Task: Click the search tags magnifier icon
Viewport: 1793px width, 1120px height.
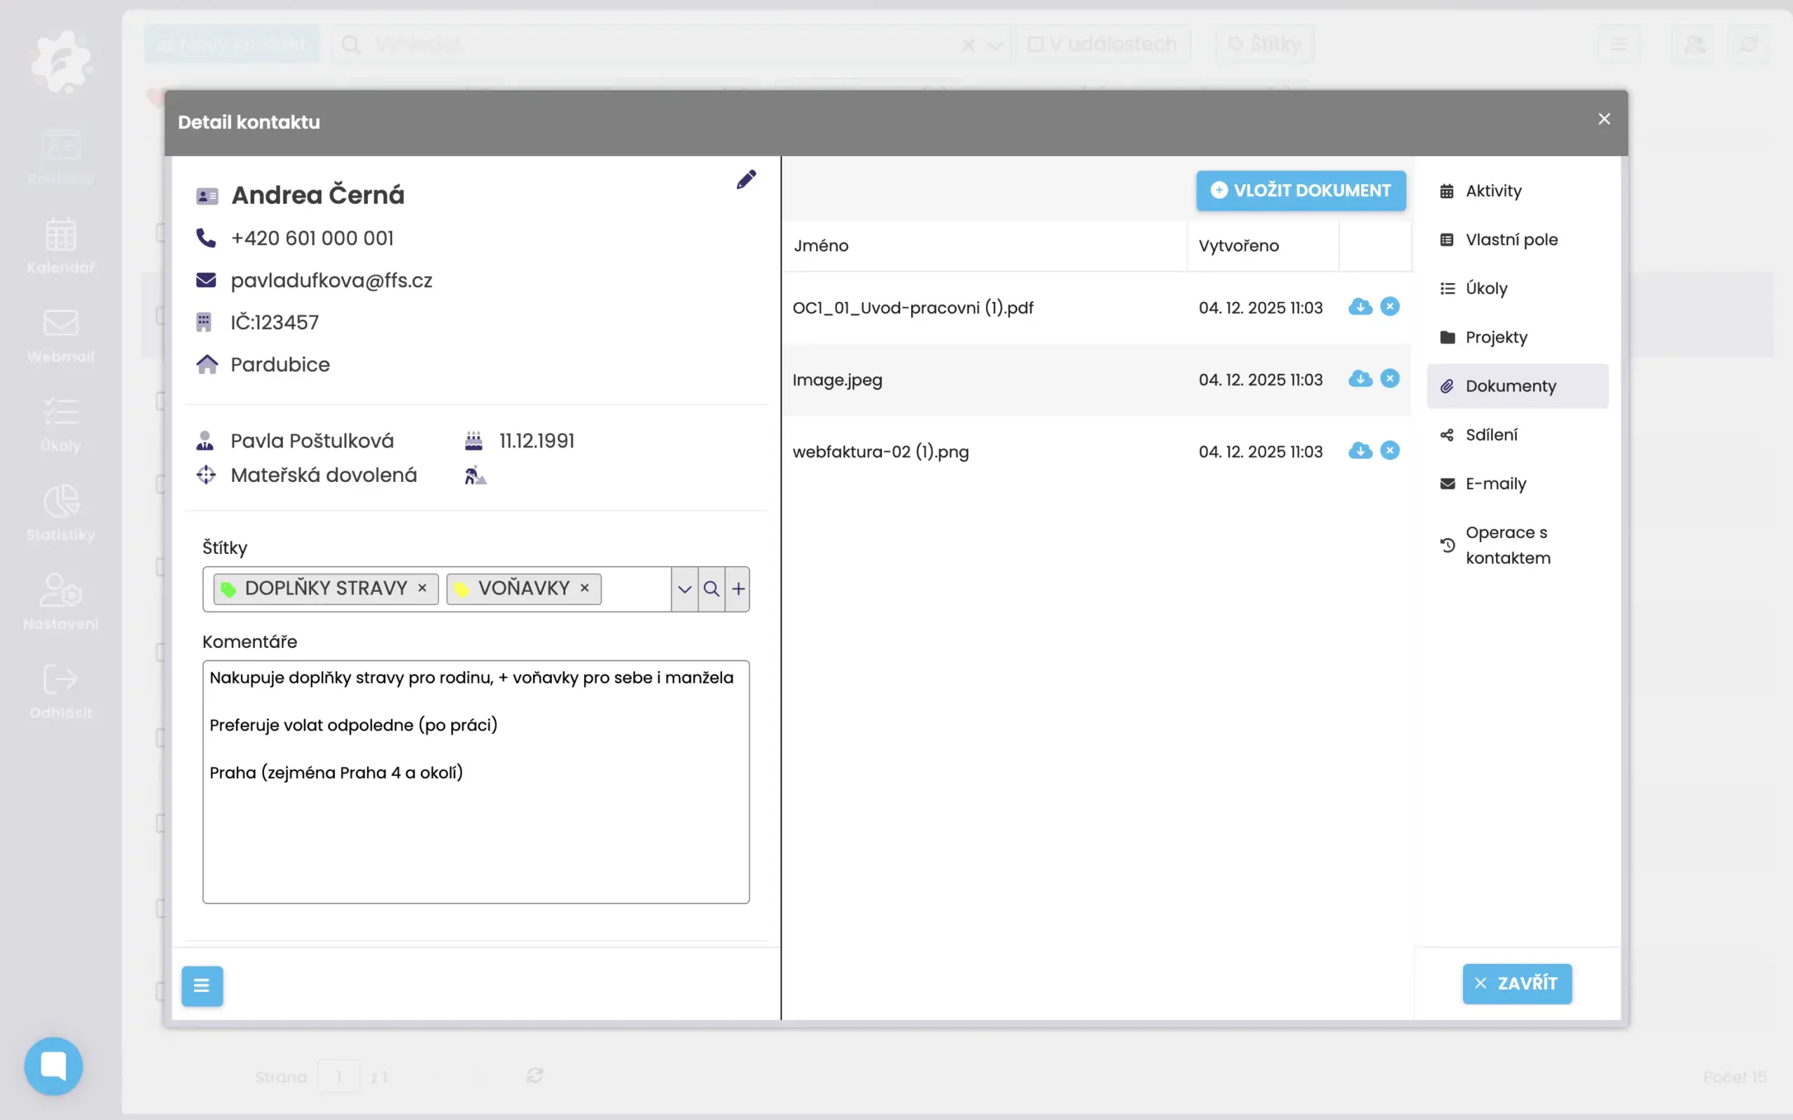Action: 711,589
